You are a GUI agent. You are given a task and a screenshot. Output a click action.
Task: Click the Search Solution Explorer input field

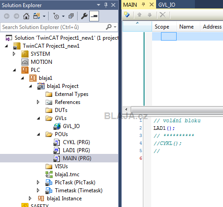click(x=52, y=27)
